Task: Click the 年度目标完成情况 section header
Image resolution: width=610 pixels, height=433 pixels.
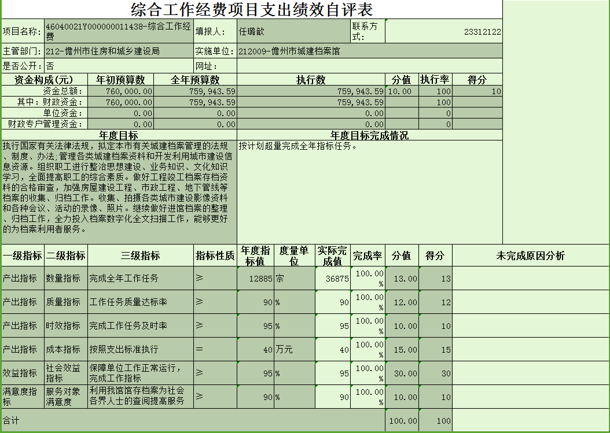Action: coord(370,135)
